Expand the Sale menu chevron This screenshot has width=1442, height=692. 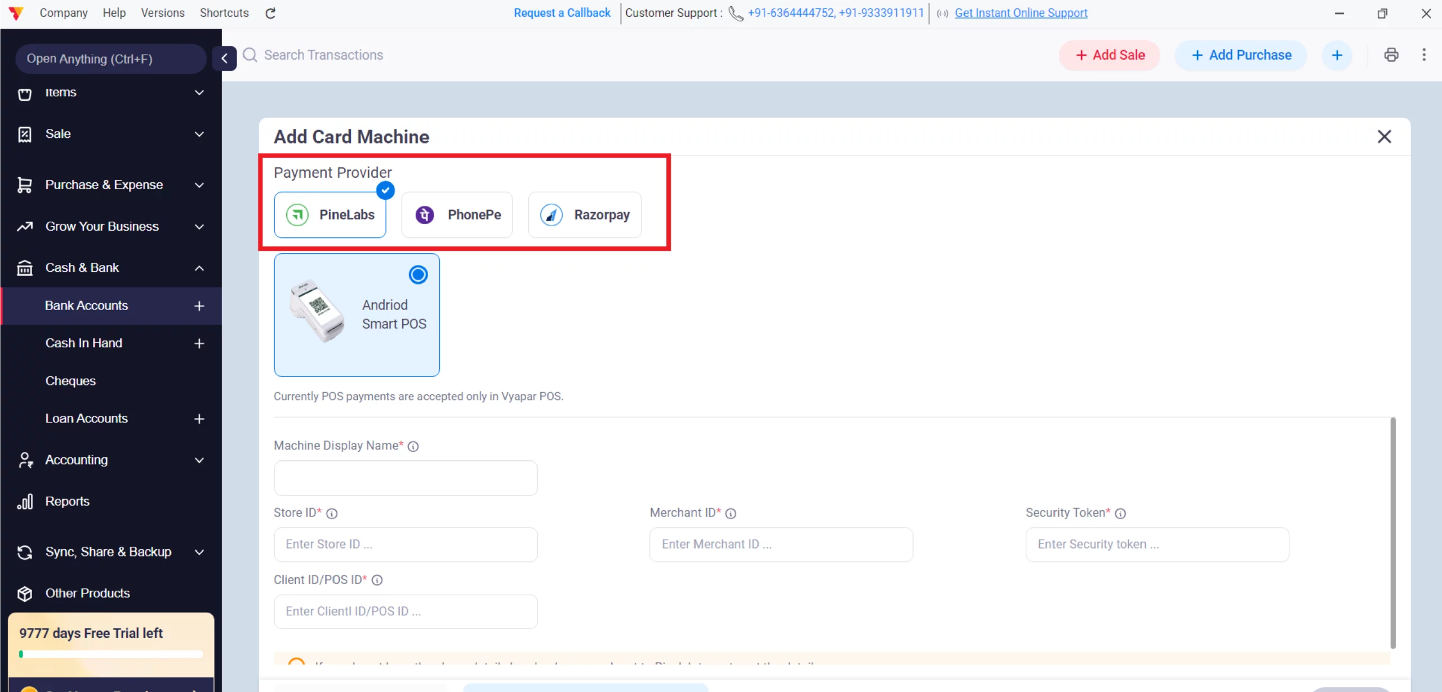pos(199,134)
